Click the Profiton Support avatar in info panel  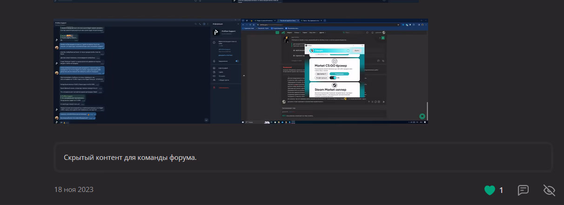(215, 33)
